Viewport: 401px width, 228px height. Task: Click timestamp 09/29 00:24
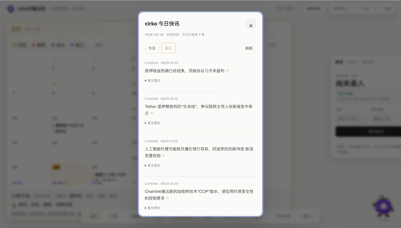coord(169,63)
